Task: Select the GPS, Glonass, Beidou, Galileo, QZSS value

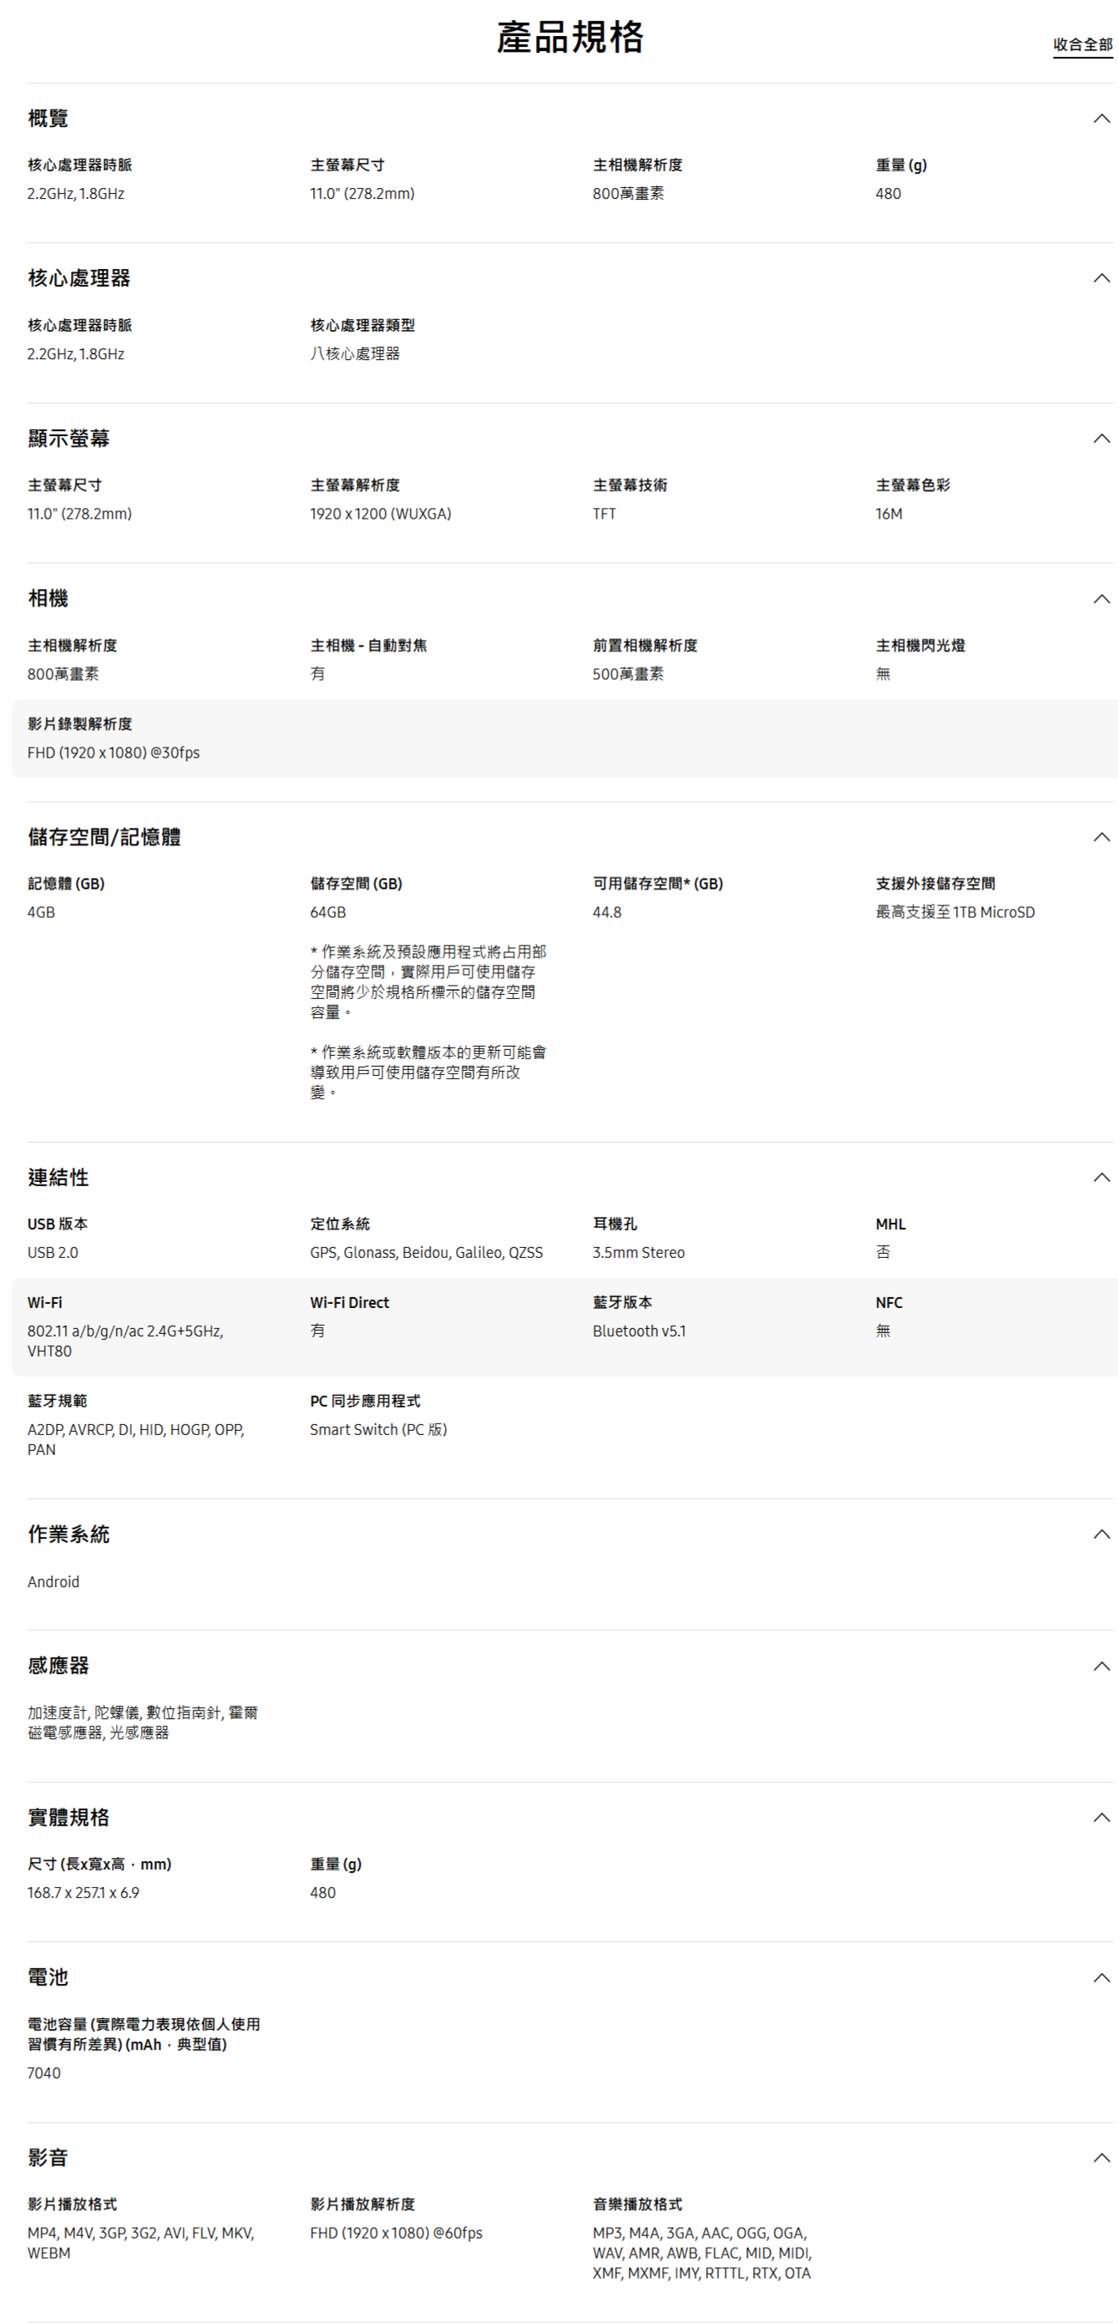Action: 427,1253
